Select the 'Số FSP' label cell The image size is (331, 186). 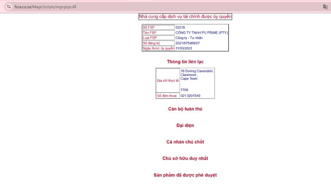[158, 28]
